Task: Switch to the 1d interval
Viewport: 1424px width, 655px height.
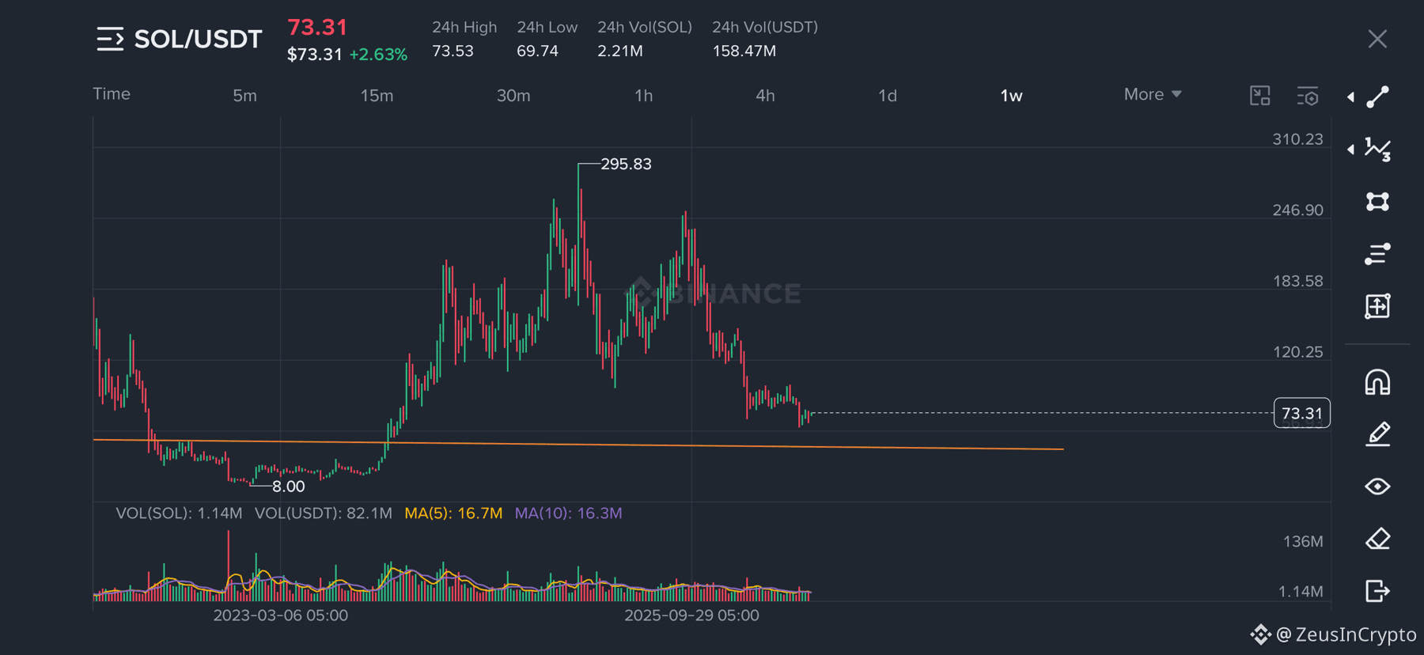Action: click(888, 96)
